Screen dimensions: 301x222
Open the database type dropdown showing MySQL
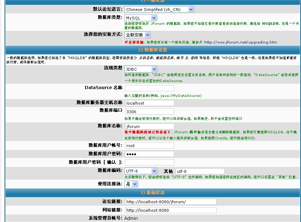click(140, 17)
